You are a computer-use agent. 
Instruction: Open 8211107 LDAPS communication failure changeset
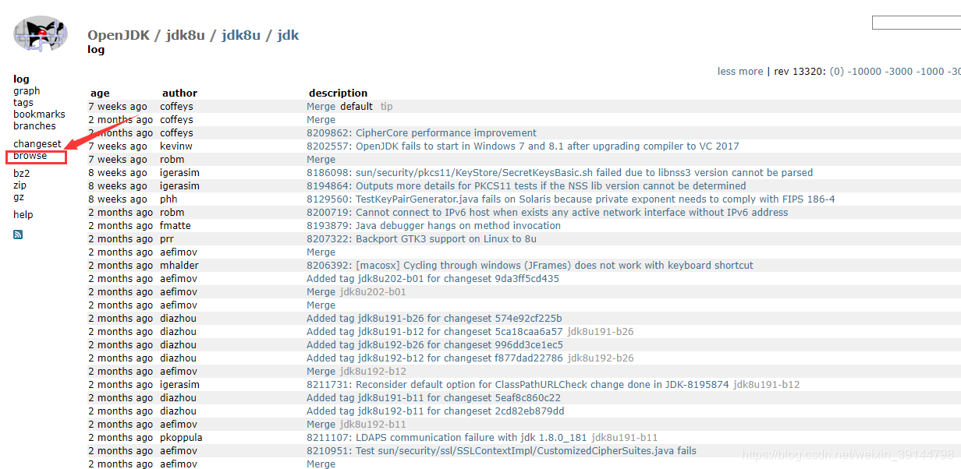(447, 438)
